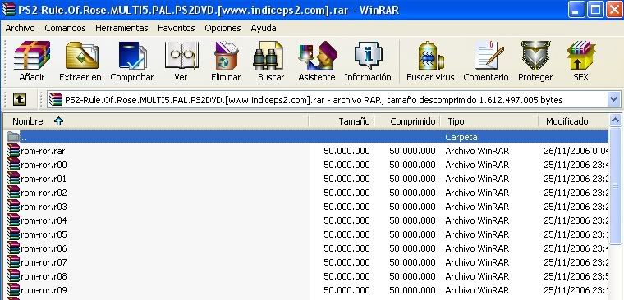Minimize the WinRAR window

coord(576,10)
